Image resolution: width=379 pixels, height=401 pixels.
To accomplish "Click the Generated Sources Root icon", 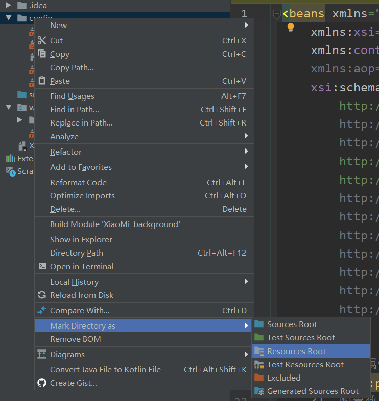I will [x=259, y=391].
